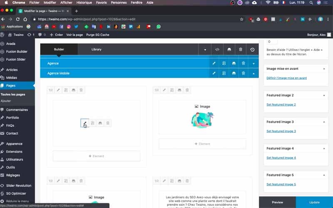Click the Update button
This screenshot has width=333, height=208.
[x=314, y=202]
